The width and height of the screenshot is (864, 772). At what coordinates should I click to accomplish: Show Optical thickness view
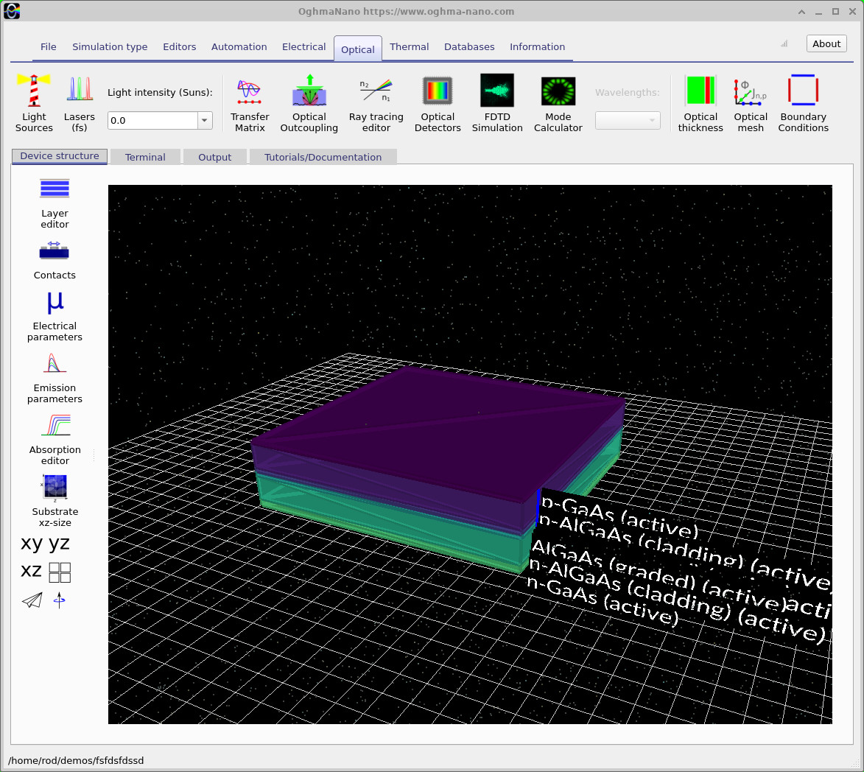[x=700, y=103]
